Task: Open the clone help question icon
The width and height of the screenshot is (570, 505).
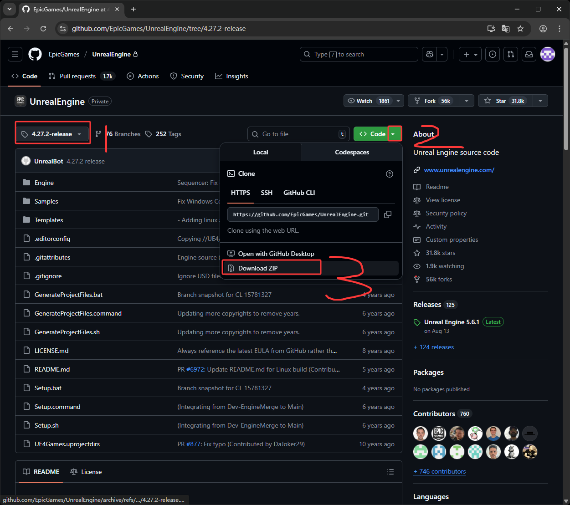Action: 390,174
